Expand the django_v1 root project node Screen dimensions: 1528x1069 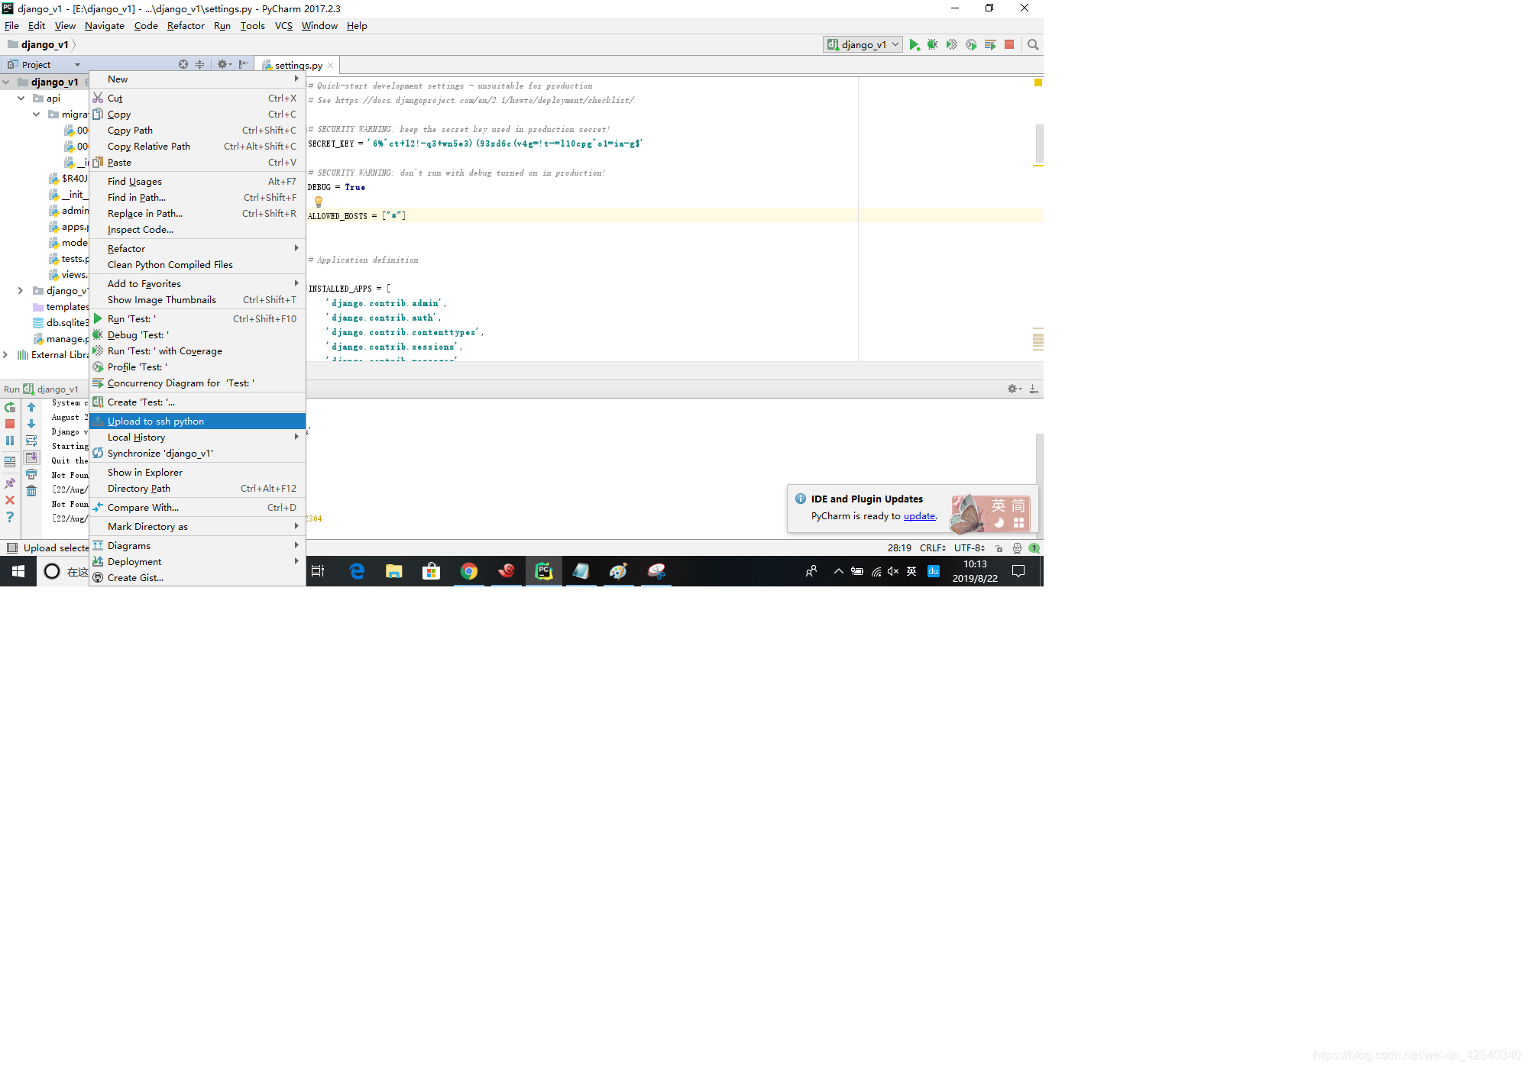click(9, 81)
